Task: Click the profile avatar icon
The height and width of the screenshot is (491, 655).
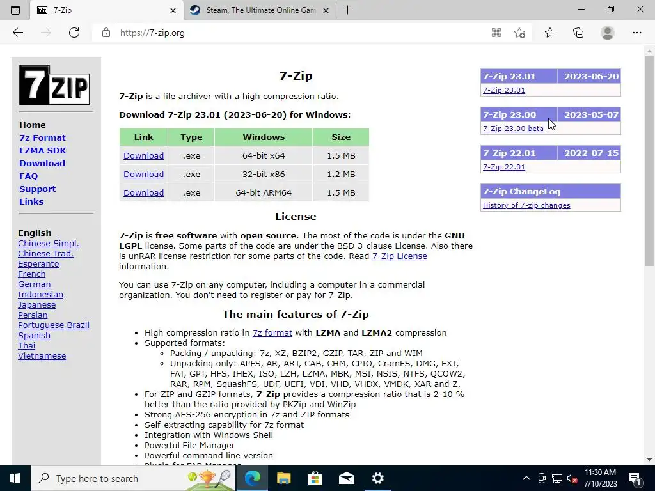Action: 608,33
